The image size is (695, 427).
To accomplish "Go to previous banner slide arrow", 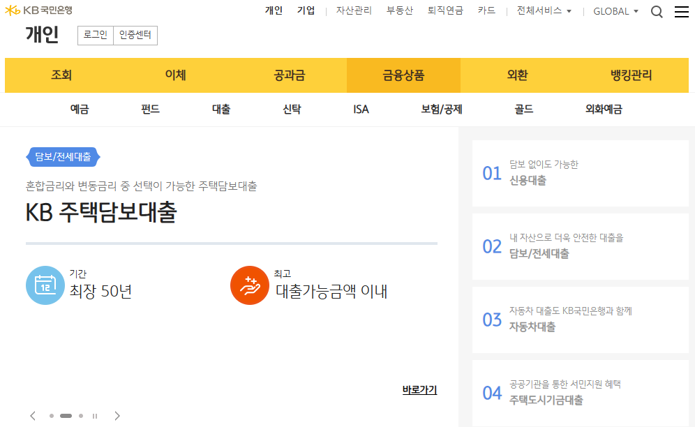I will [33, 416].
